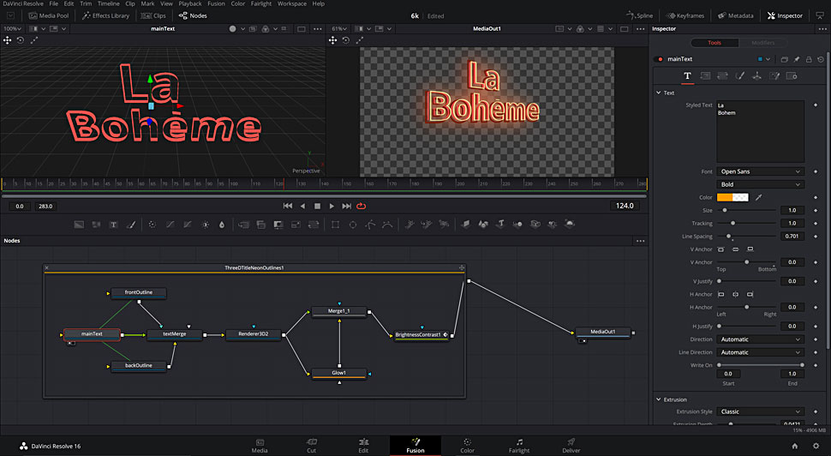Pin the mainText controls in Inspector
831x456 pixels.
click(797, 59)
